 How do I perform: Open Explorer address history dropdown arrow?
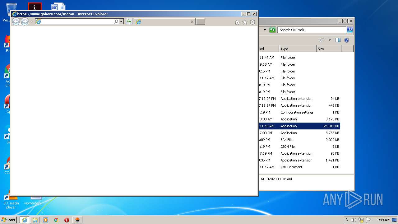coord(265,30)
